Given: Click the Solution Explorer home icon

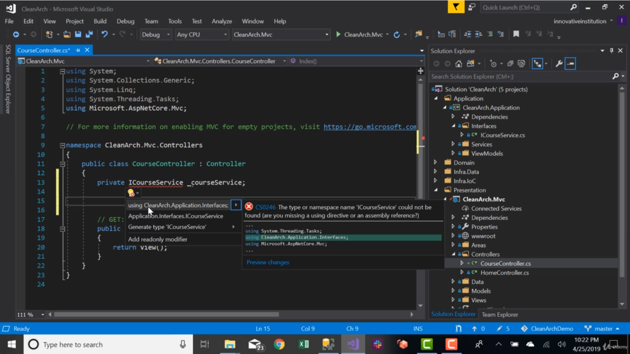Looking at the screenshot, I should pyautogui.click(x=459, y=63).
